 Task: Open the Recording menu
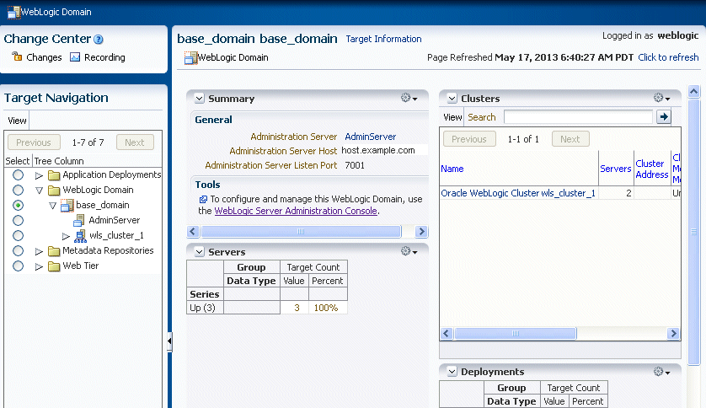pos(105,57)
